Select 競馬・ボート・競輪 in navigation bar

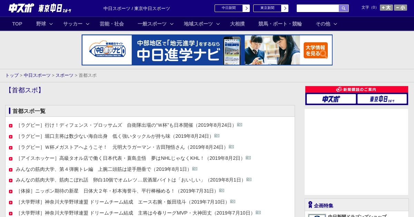point(280,24)
